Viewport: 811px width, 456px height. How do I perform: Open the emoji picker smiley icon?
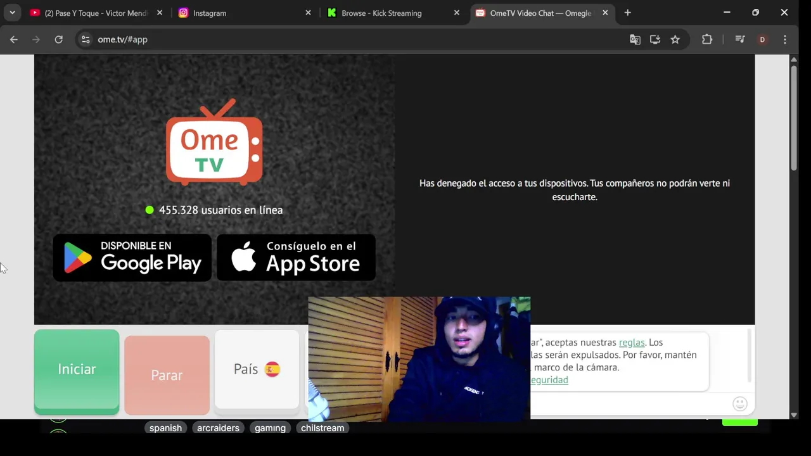[739, 403]
